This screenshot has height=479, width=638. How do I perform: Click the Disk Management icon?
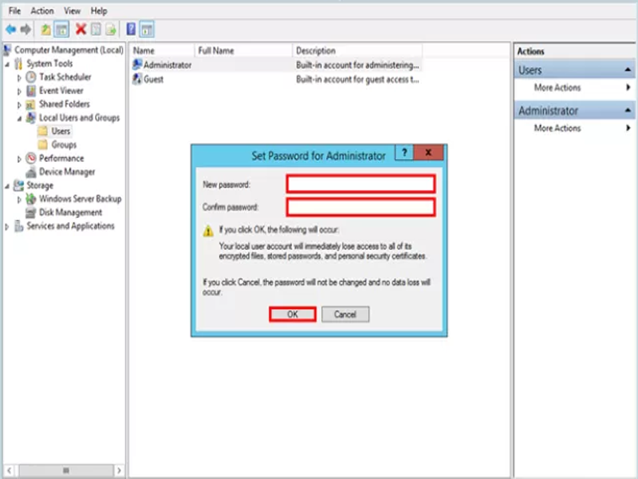(31, 212)
